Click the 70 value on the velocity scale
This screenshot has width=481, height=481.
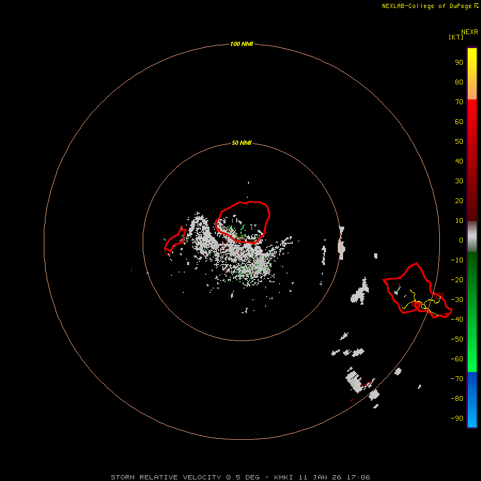[x=459, y=102]
